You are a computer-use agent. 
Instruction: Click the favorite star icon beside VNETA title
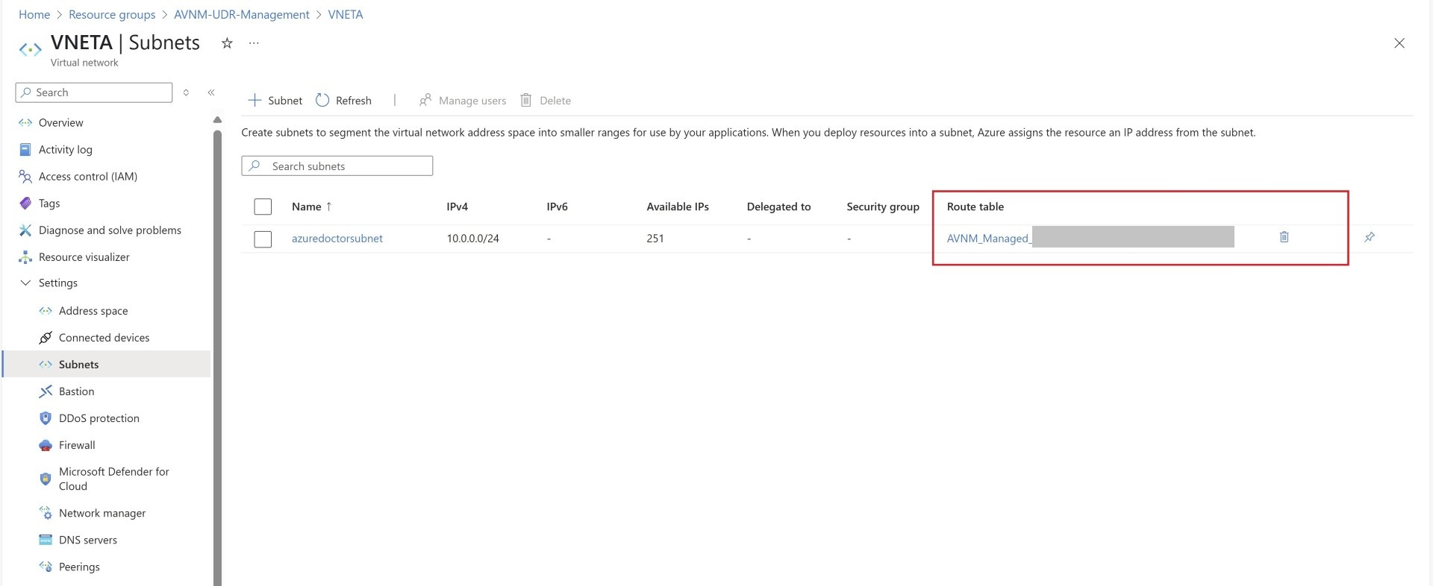coord(227,43)
